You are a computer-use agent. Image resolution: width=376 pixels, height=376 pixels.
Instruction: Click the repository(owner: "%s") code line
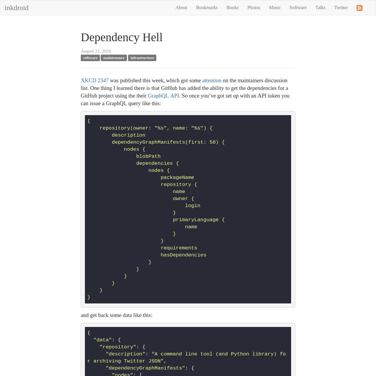tap(156, 128)
